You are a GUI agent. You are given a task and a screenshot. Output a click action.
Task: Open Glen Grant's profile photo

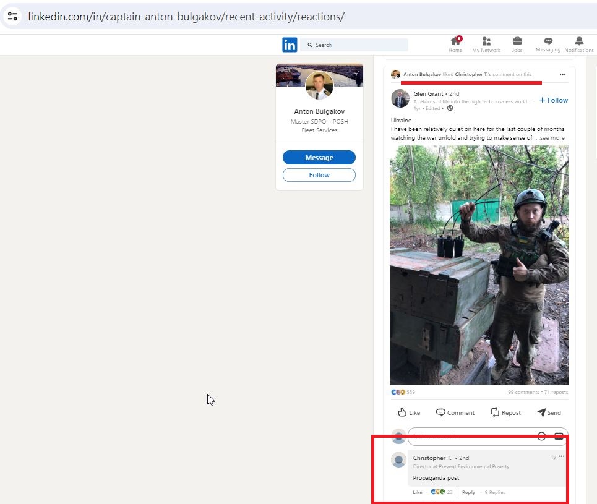400,98
